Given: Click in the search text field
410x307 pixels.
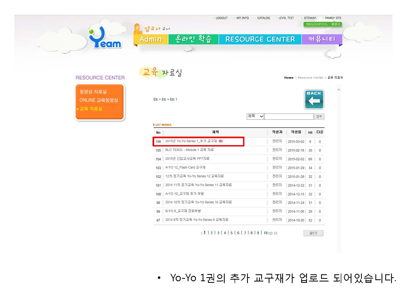Looking at the screenshot, I should (289, 116).
